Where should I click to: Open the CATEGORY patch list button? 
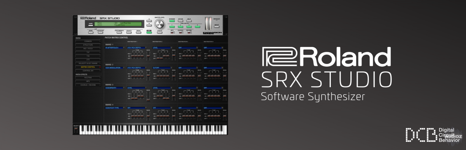[100, 32]
